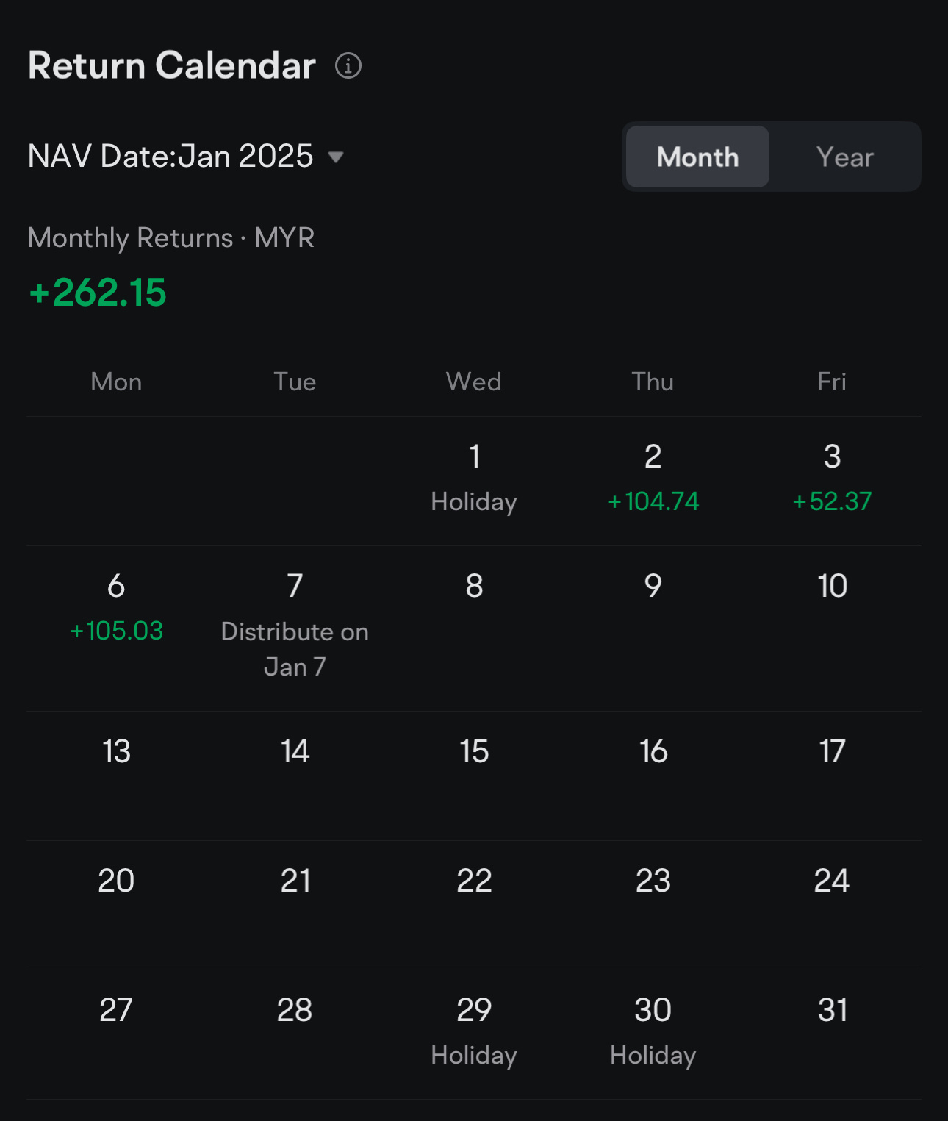
Task: Open the Return Calendar info icon
Action: point(348,65)
